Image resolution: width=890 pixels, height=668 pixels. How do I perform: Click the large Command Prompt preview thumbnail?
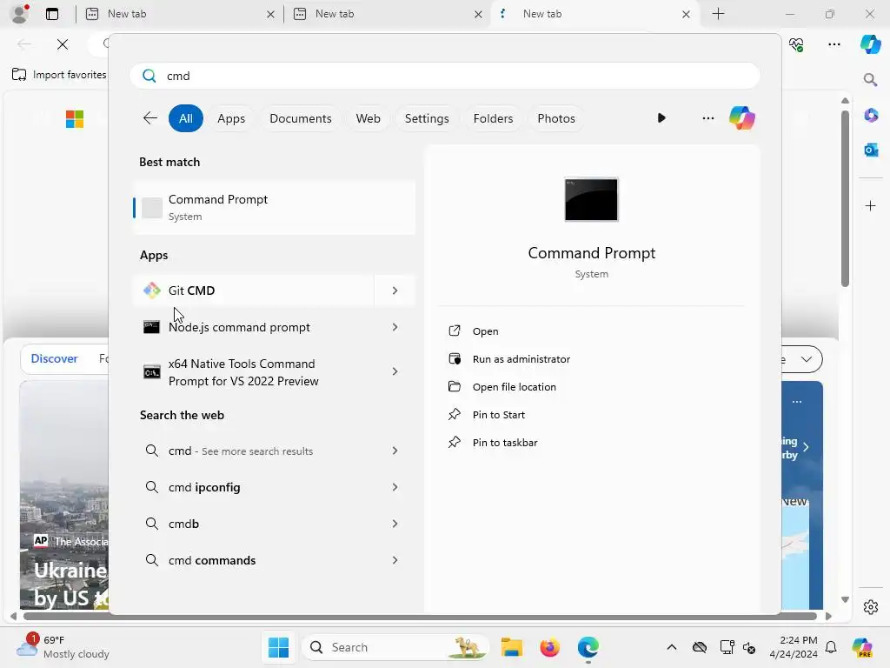[591, 199]
